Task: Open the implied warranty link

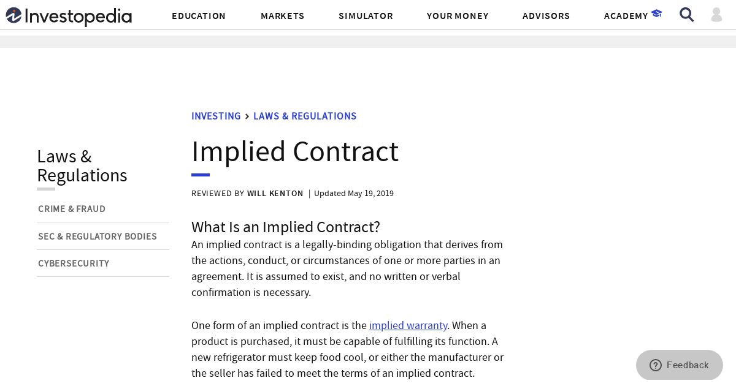Action: click(x=408, y=325)
